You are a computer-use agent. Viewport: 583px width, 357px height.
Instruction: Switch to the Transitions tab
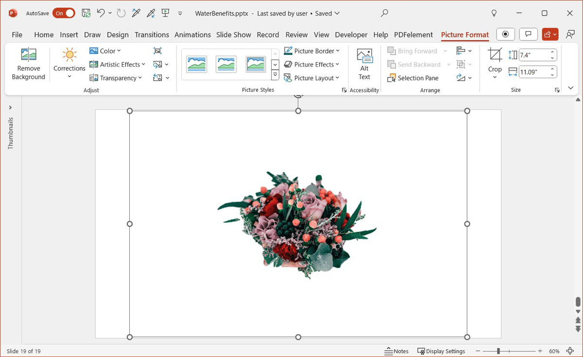click(152, 34)
